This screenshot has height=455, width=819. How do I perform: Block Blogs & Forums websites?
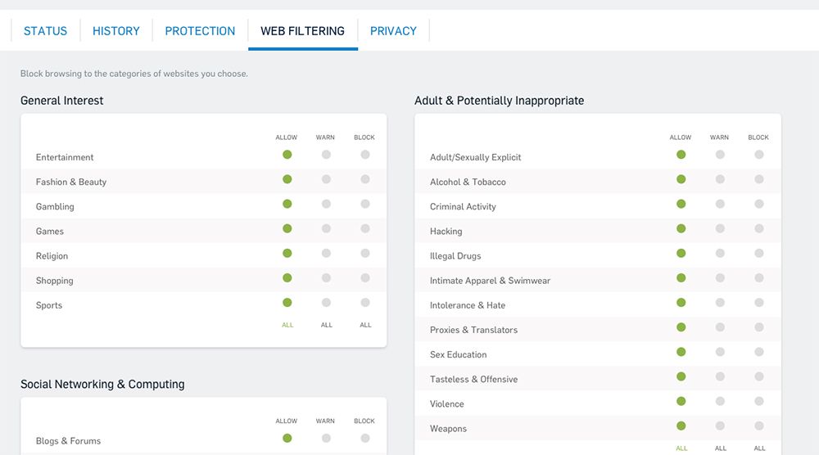pyautogui.click(x=365, y=438)
